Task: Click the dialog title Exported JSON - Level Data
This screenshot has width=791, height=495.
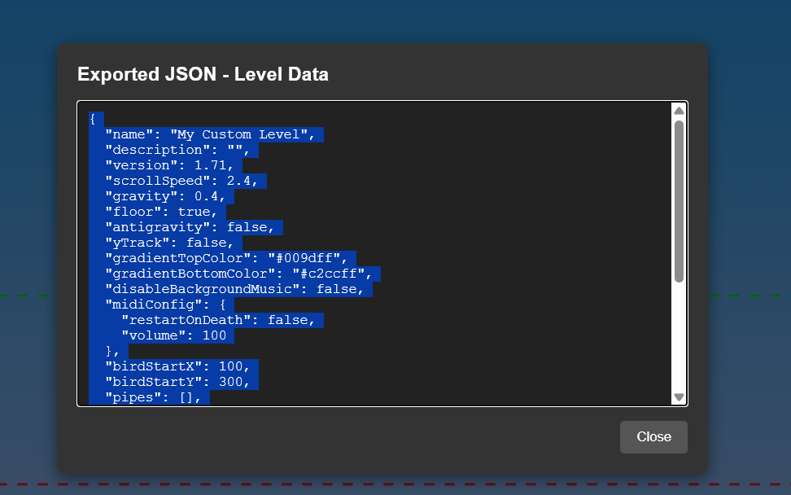Action: tap(203, 74)
